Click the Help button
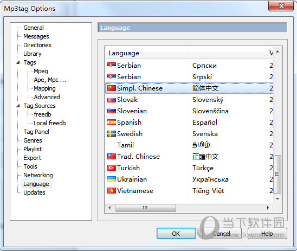The height and width of the screenshot is (251, 297). pos(267,234)
